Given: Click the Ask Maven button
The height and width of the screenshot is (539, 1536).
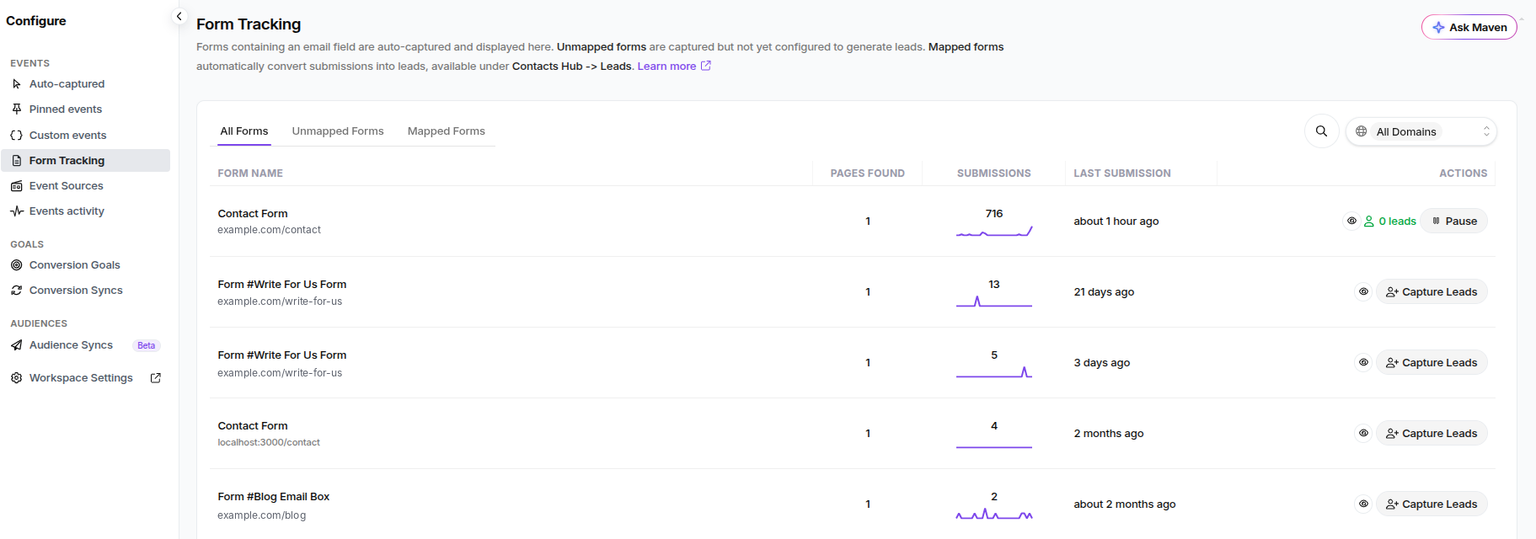Looking at the screenshot, I should point(1469,27).
